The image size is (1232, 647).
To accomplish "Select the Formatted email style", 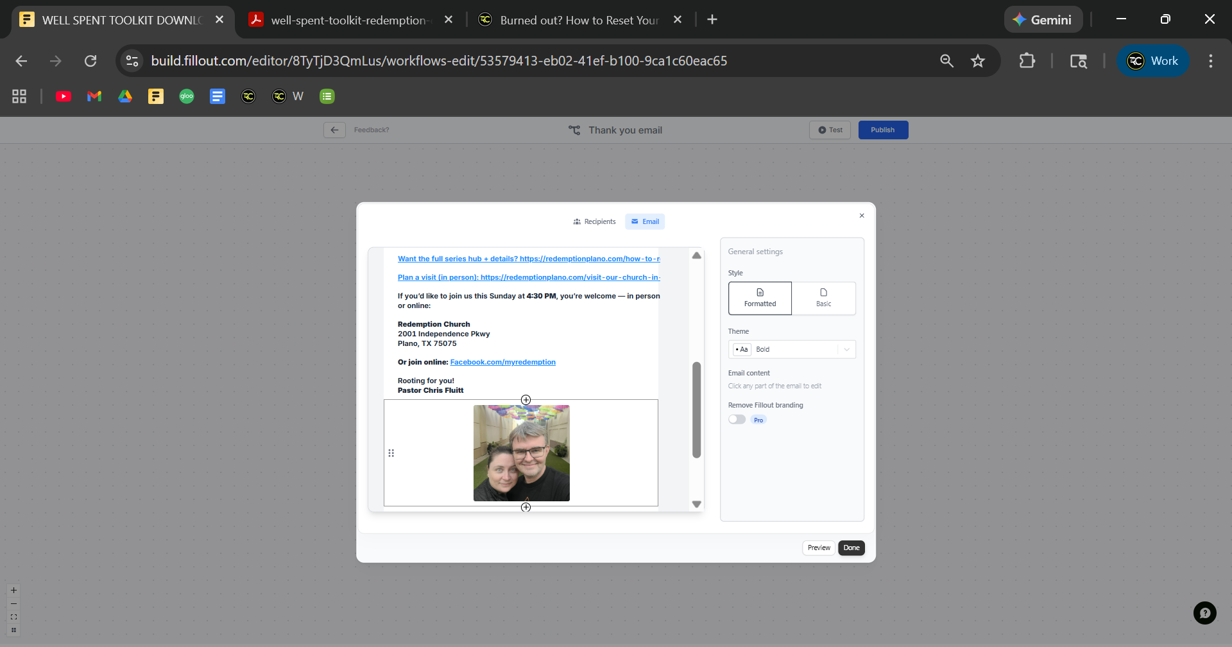I will click(x=760, y=298).
